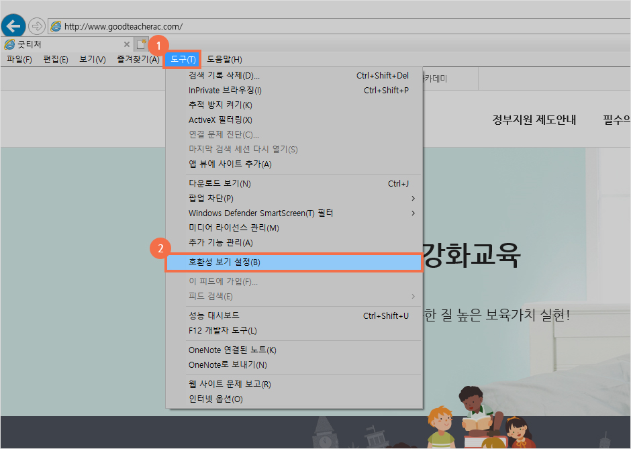This screenshot has width=631, height=449.
Task: Click the IE icon on the 굿티처 tab
Action: point(9,44)
